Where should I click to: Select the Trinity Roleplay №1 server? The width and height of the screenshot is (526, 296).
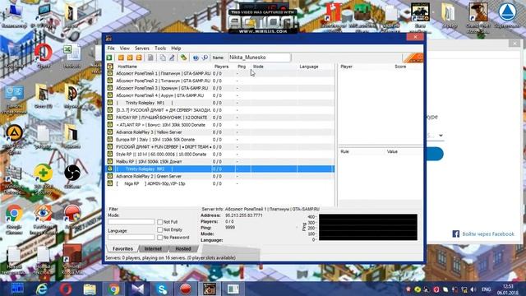[220, 103]
